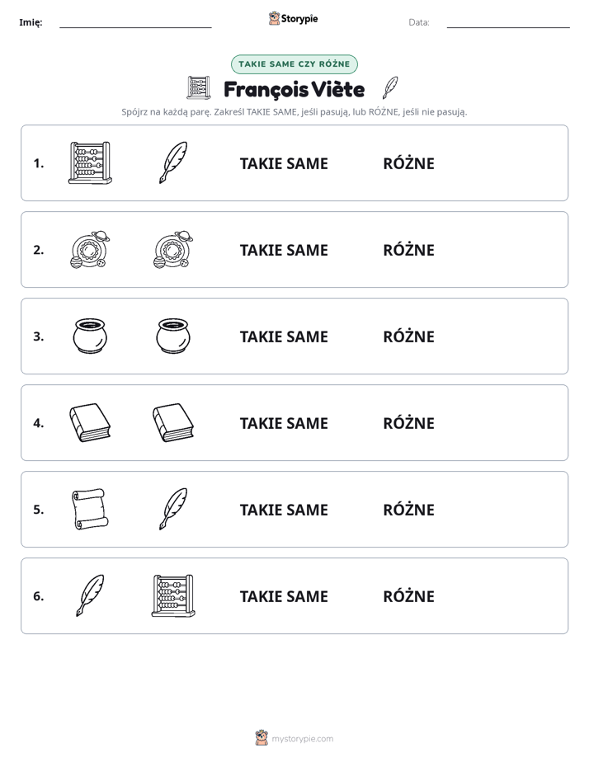Choose RÓŻNE for row 4
Image resolution: width=589 pixels, height=762 pixels.
(x=408, y=423)
